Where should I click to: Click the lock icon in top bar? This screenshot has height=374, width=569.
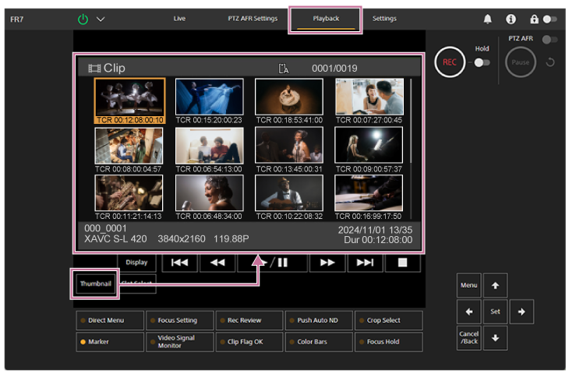[x=533, y=19]
